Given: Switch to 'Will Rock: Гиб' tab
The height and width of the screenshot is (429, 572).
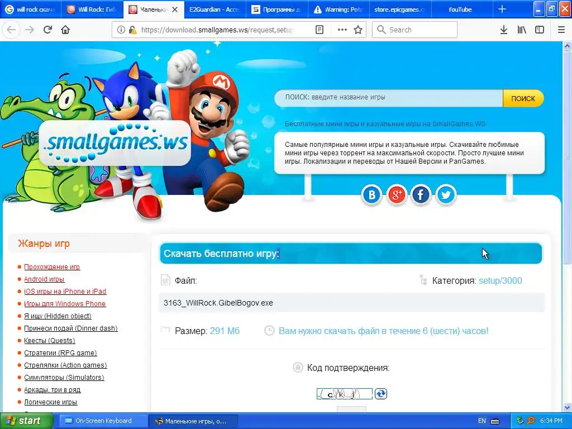Looking at the screenshot, I should click(92, 9).
